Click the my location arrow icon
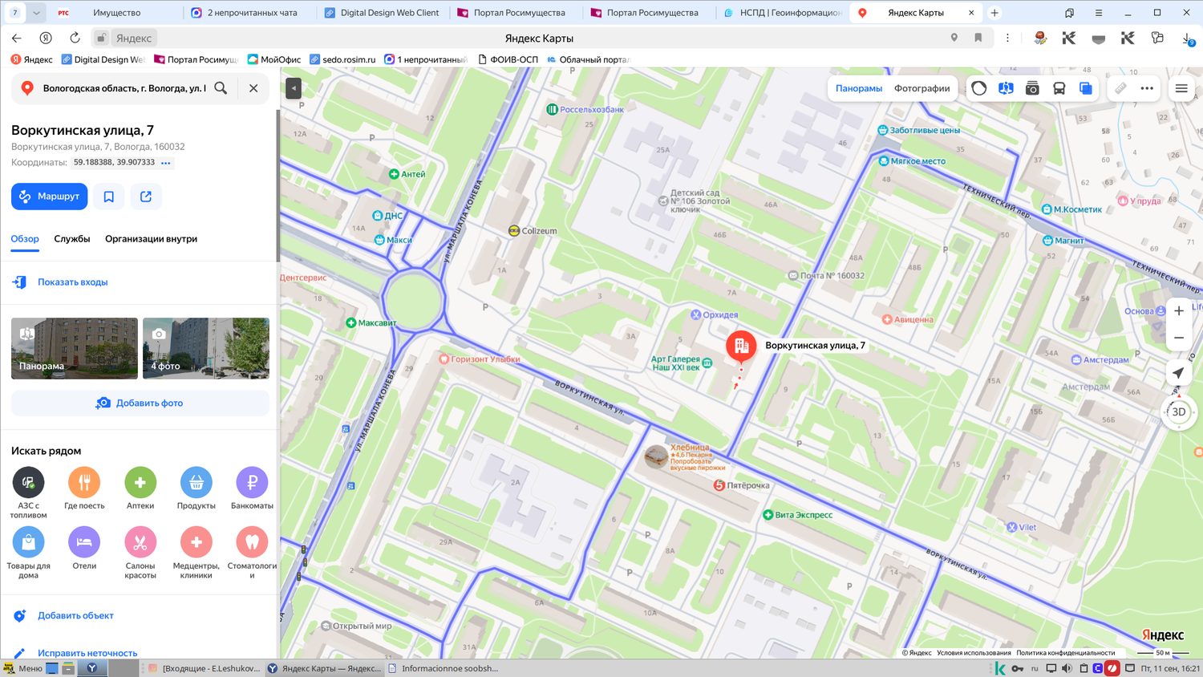 pyautogui.click(x=1178, y=373)
